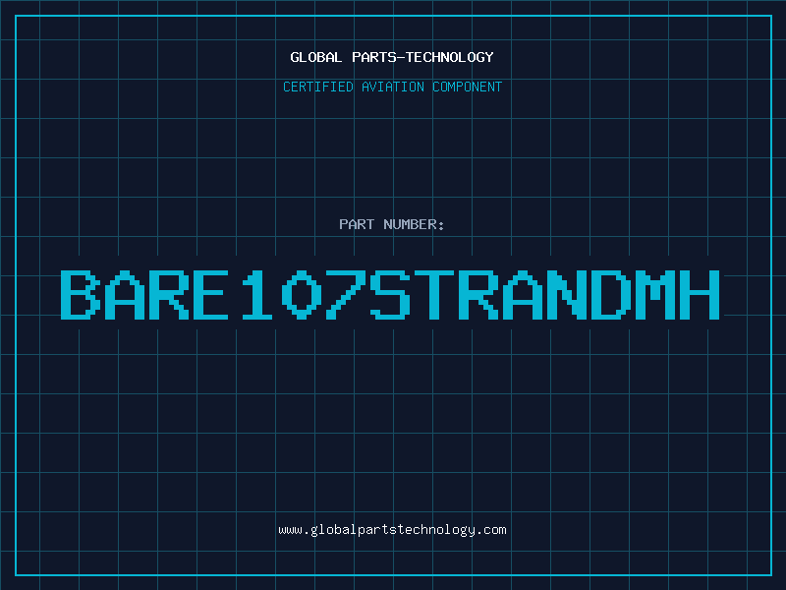This screenshot has width=786, height=590.
Task: Select the CERTIFIED AVIATION COMPONENT subtitle
Action: point(392,87)
